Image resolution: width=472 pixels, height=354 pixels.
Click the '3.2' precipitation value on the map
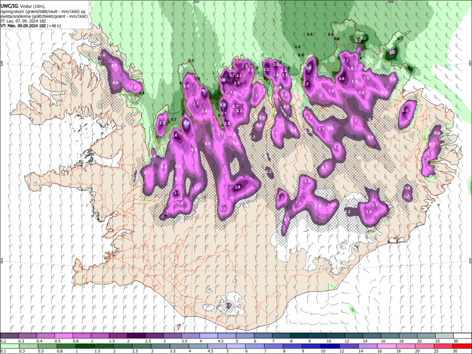(x=267, y=69)
